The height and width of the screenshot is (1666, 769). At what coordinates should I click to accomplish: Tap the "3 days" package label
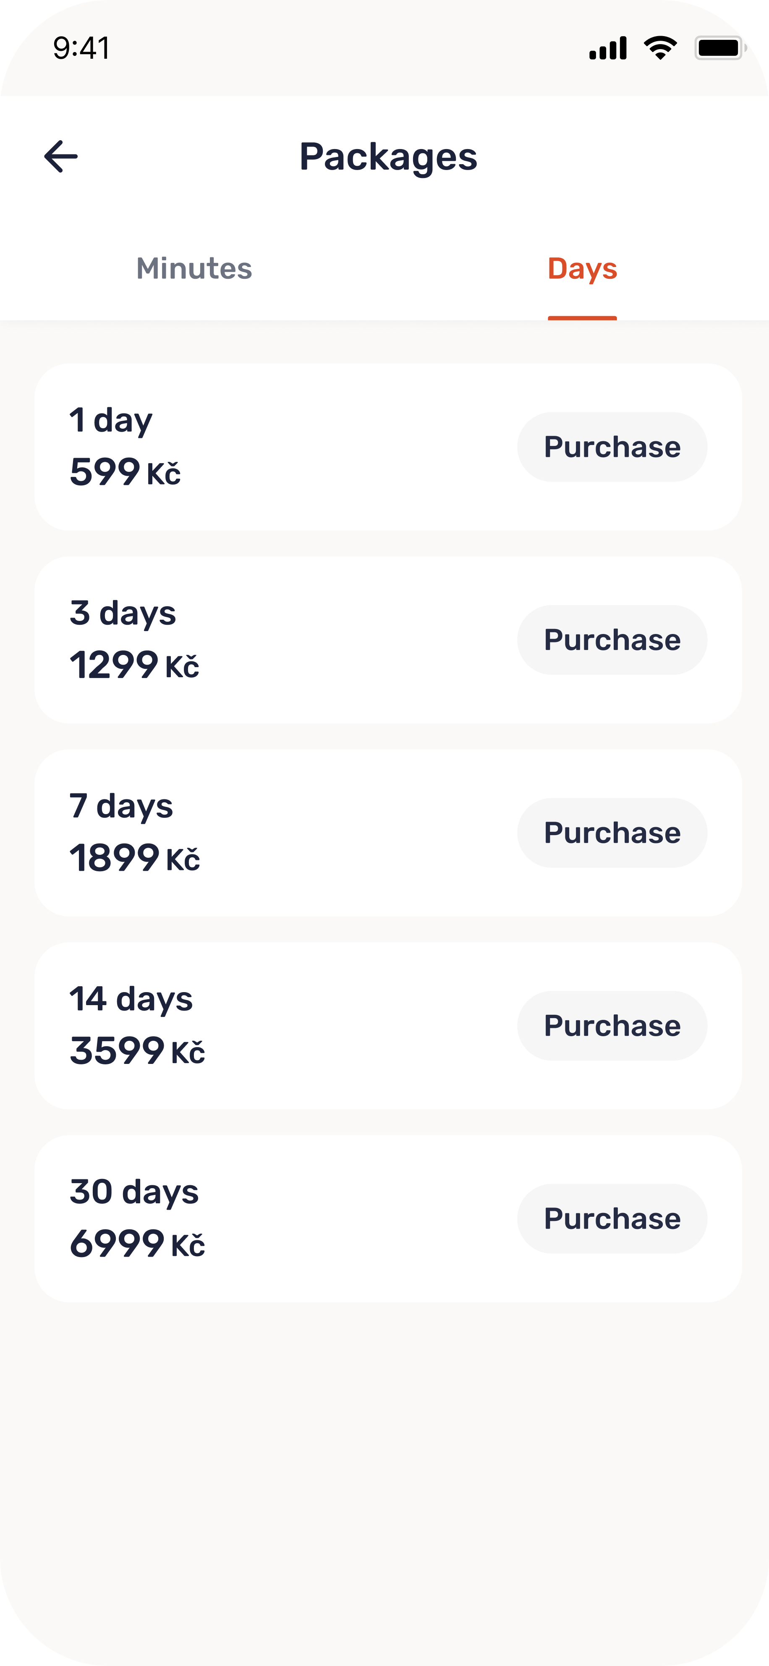[x=123, y=613]
